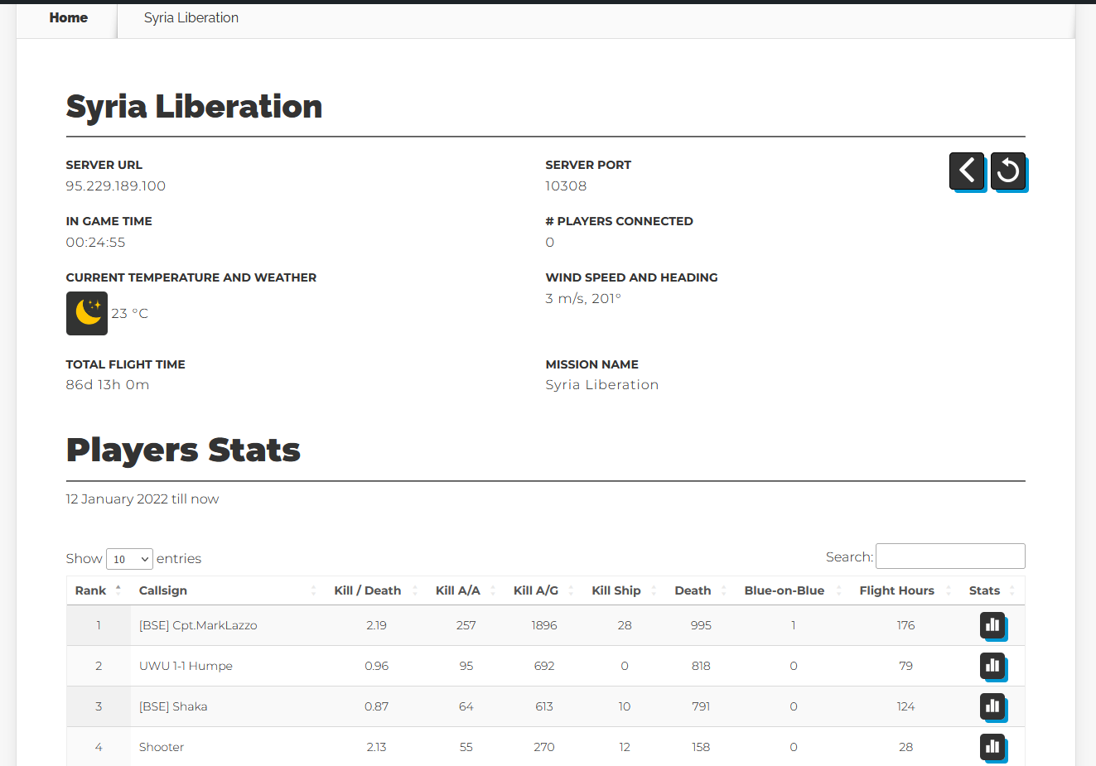Sort table by Flight Hours column
Image resolution: width=1096 pixels, height=766 pixels.
click(x=905, y=590)
